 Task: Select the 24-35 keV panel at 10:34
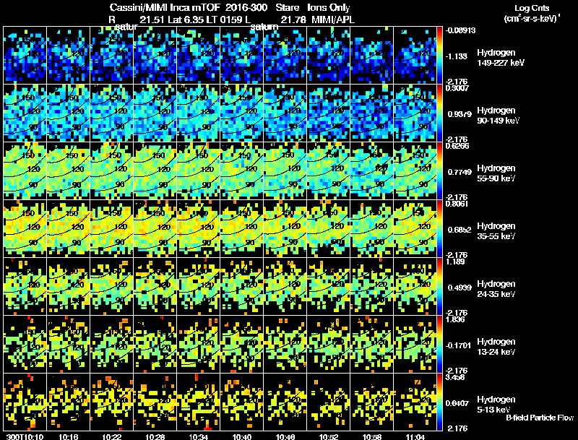(198, 286)
